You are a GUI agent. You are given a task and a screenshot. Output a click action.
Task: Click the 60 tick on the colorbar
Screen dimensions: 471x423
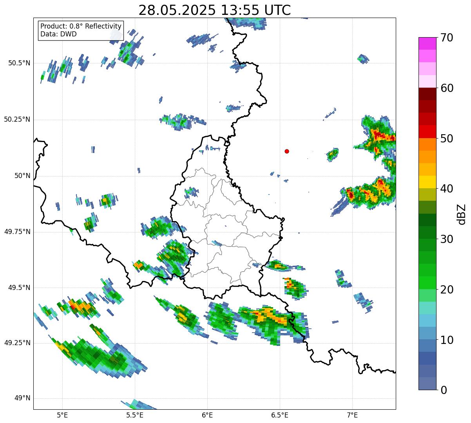(447, 88)
